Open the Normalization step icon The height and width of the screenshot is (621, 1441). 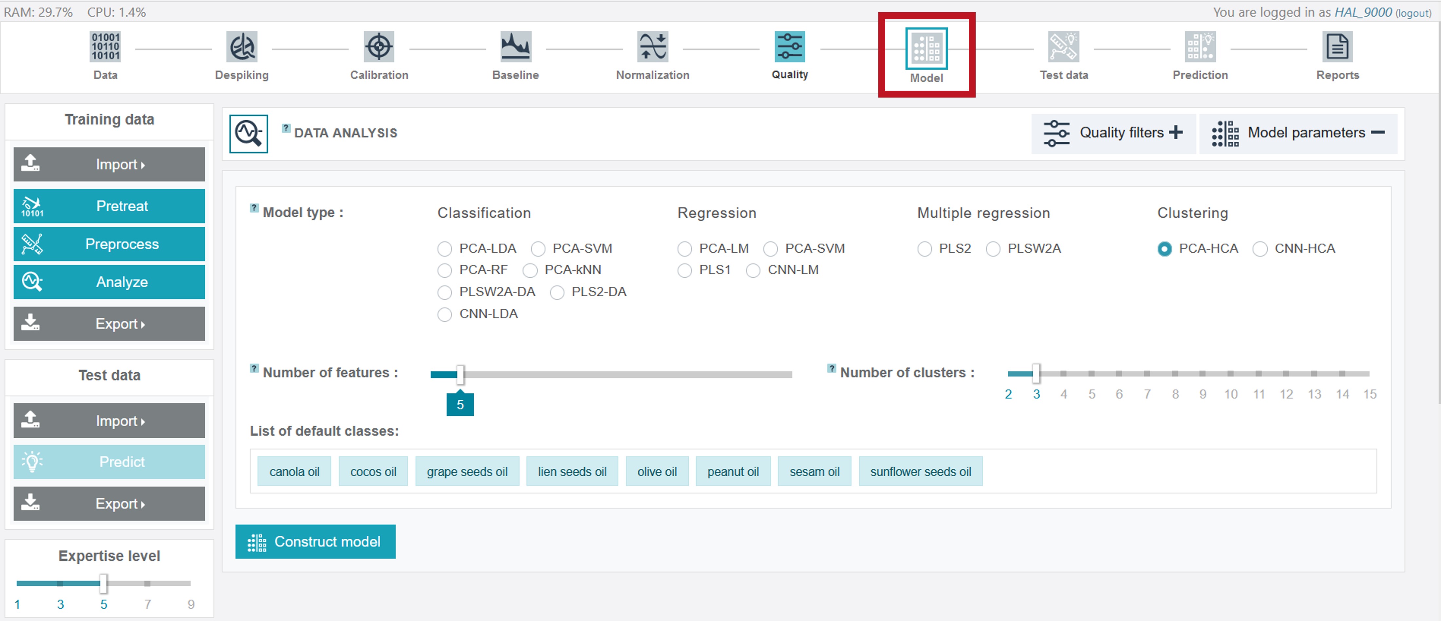pyautogui.click(x=652, y=47)
